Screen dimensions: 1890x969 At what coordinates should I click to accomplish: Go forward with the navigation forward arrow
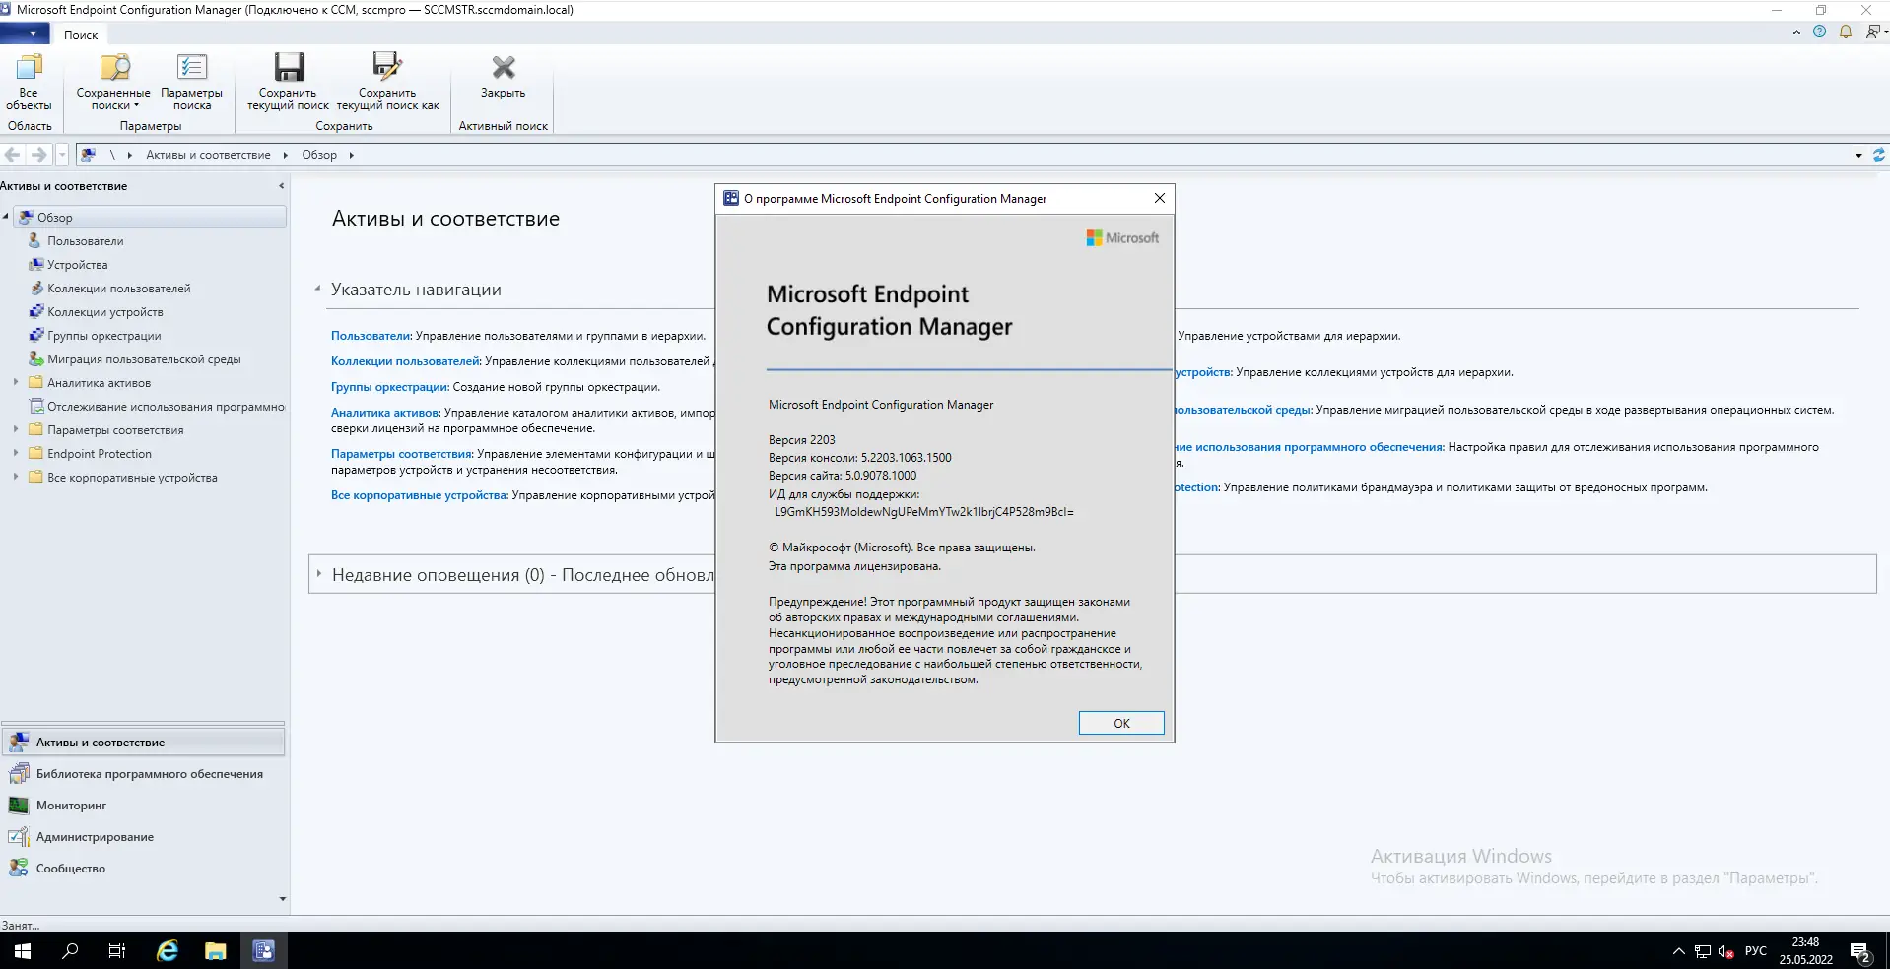coord(38,155)
